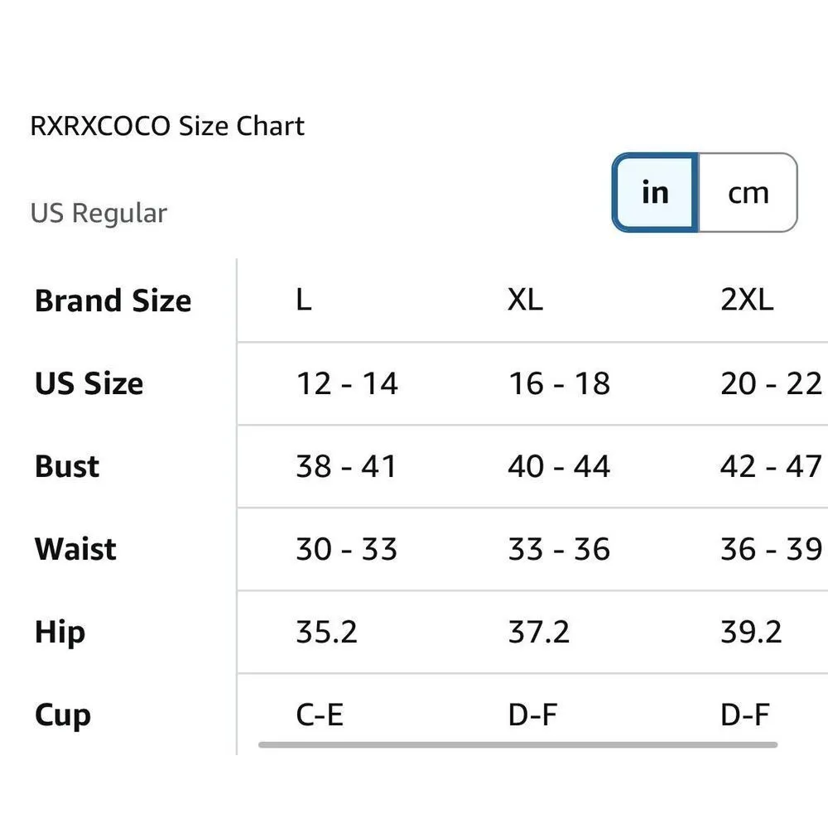Select the Hip row header

point(60,632)
